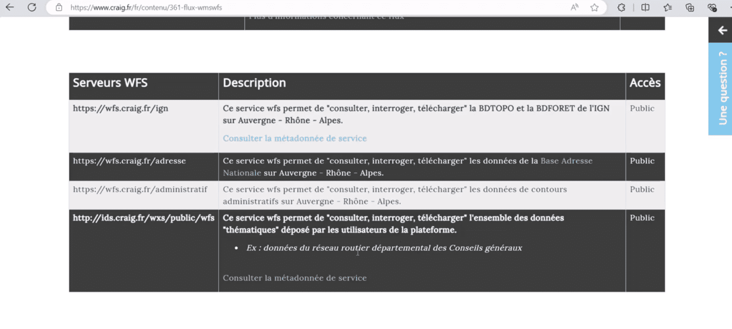This screenshot has height=329, width=732.
Task: View site security lock information
Action: [59, 7]
